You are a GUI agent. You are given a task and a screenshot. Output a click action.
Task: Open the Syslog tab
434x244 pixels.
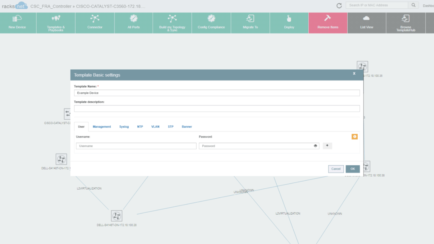124,127
